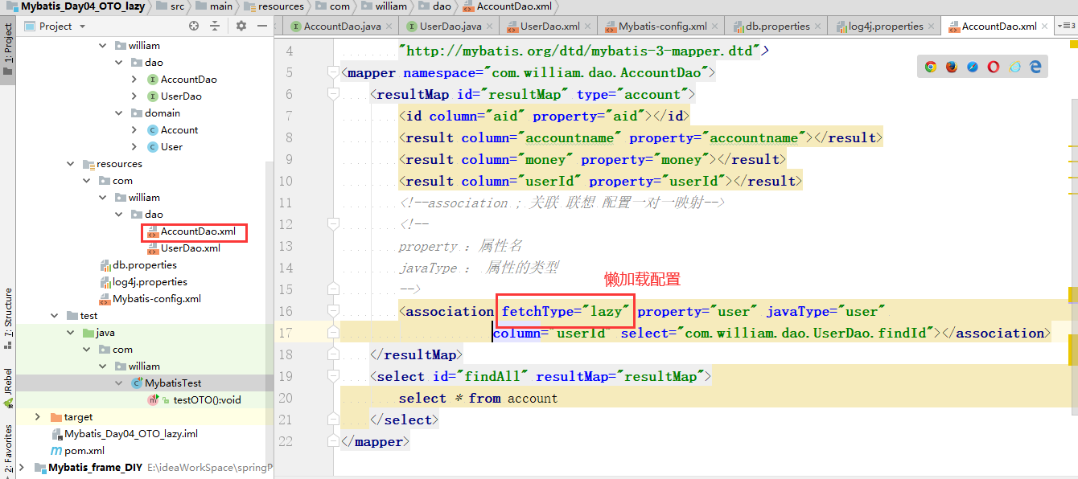Screen dimensions: 1078x479
Task: Open the 7: Structure tool window stripe
Action: 8,317
